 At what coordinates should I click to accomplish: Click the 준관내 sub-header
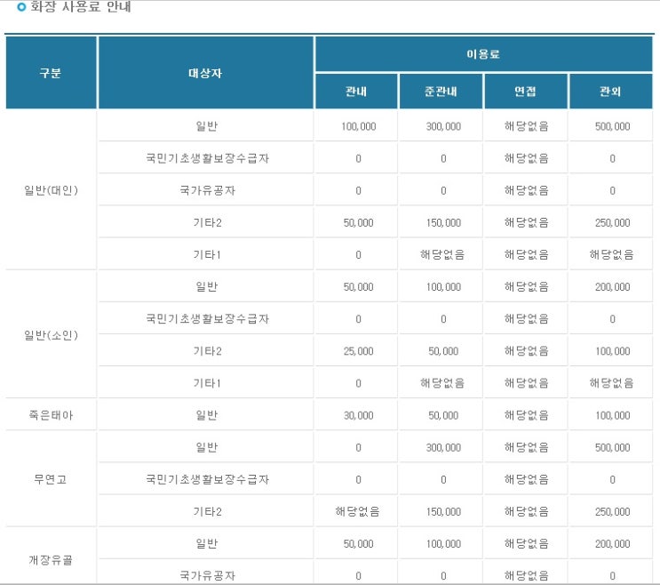click(x=441, y=92)
